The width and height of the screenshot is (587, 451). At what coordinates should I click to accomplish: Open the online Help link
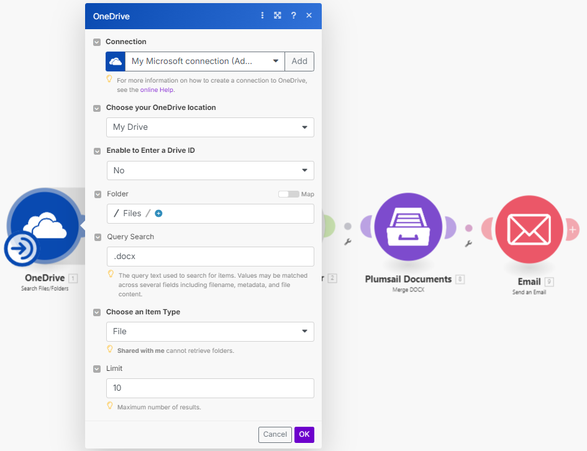tap(157, 90)
